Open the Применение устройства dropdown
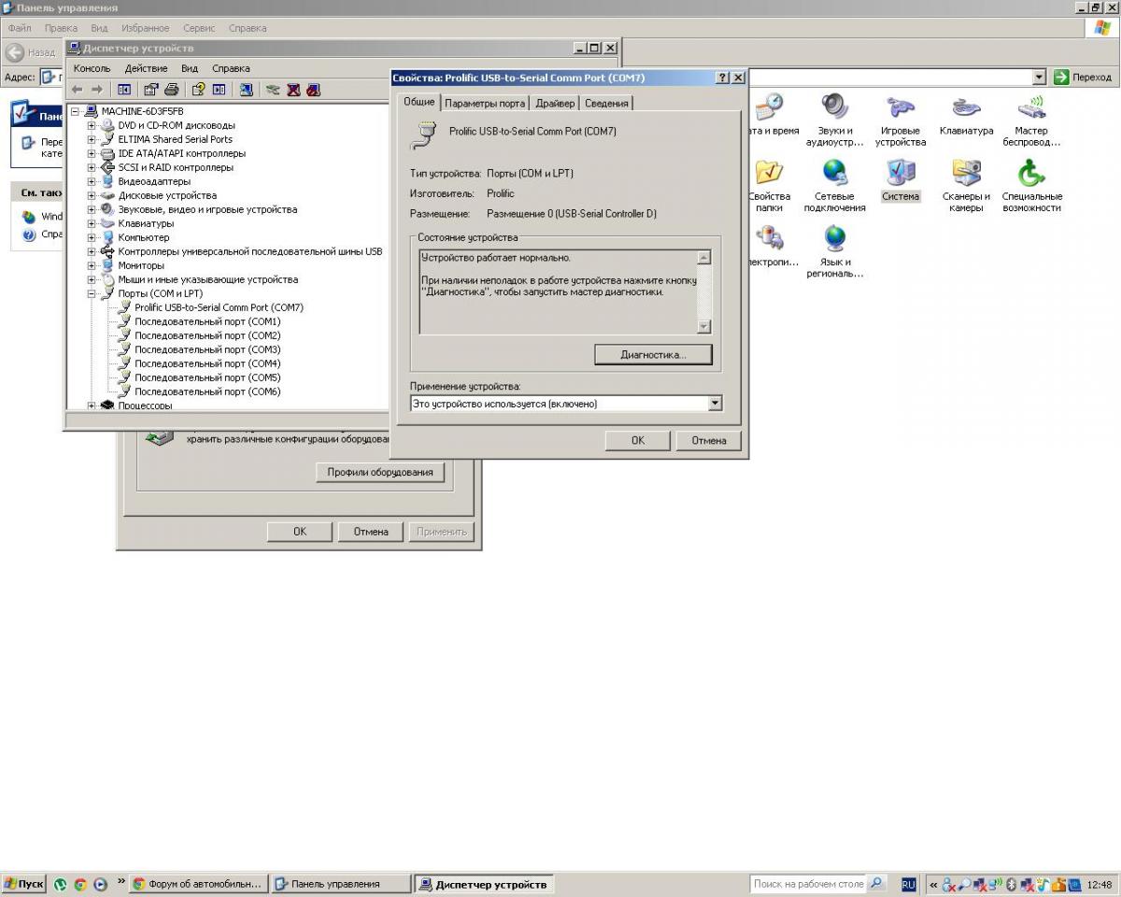 click(715, 404)
